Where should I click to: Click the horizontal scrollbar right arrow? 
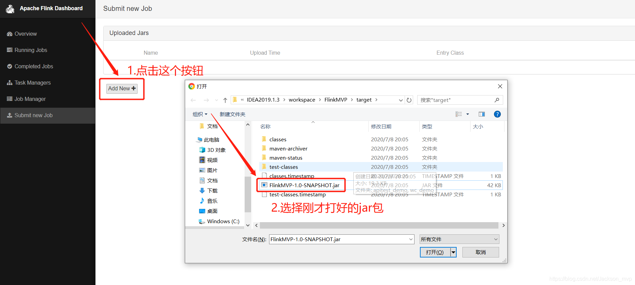(504, 226)
